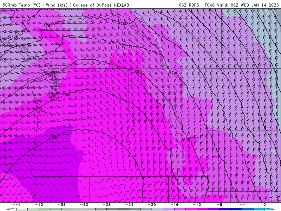Click the 5730 height contour label
Screen dimensions: 281x211
[13, 36]
